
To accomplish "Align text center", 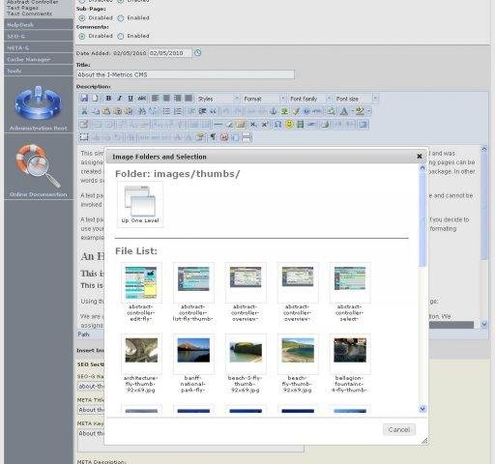I will click(166, 99).
